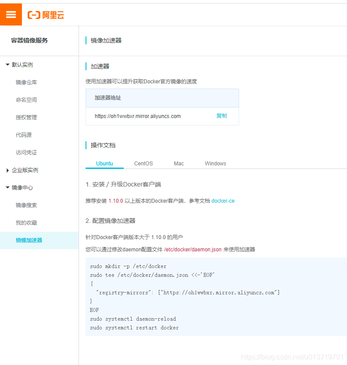Click the 容器镜像服务 sidebar title
The height and width of the screenshot is (365, 347).
29,40
